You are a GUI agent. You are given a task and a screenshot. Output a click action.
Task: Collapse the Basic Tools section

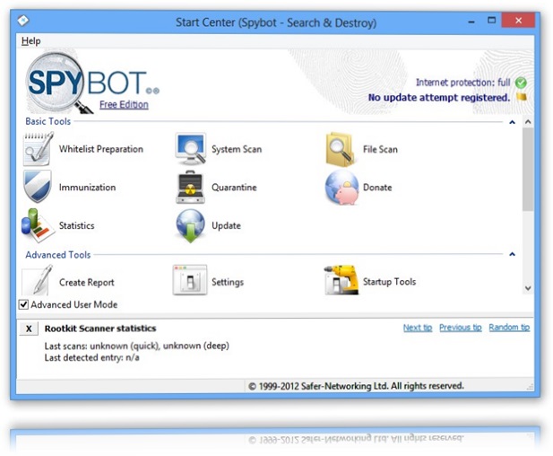coord(512,122)
